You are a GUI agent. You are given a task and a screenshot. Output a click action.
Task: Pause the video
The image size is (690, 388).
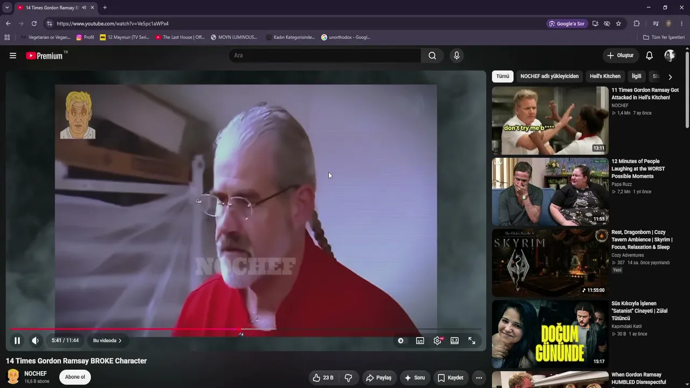pos(17,341)
